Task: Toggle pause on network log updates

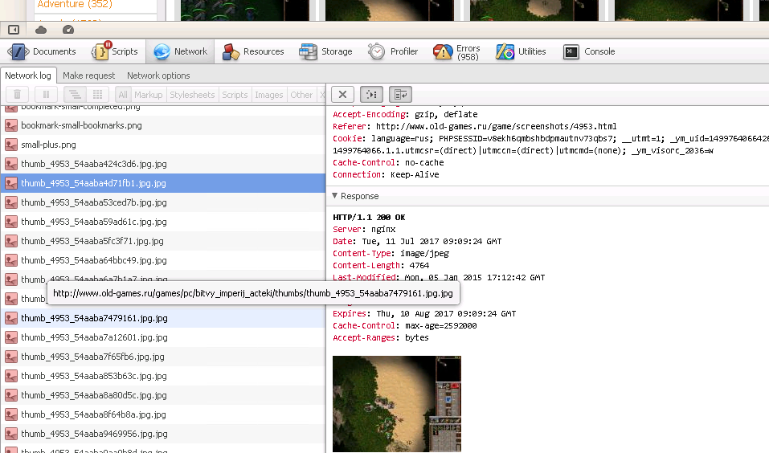Action: [45, 95]
